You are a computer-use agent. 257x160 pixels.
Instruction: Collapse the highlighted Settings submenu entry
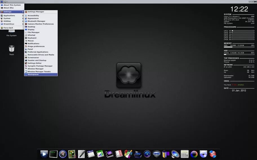click(12, 12)
